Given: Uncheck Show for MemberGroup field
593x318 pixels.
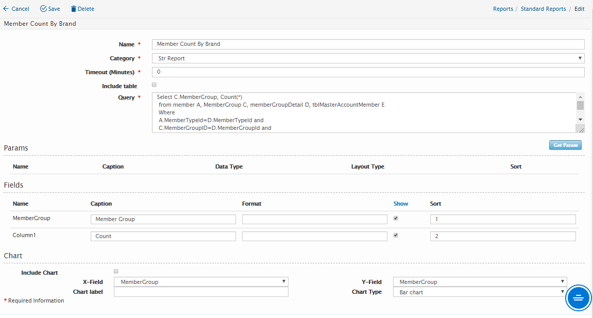Looking at the screenshot, I should 396,218.
